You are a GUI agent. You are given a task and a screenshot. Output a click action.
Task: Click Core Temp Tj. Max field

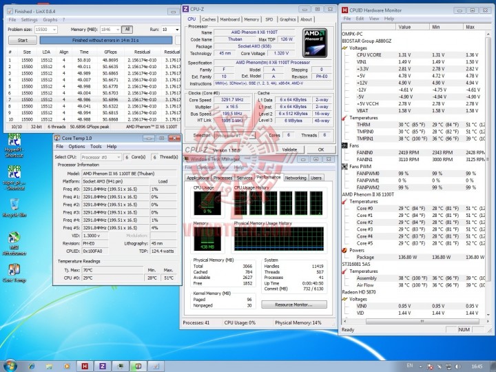pyautogui.click(x=112, y=270)
